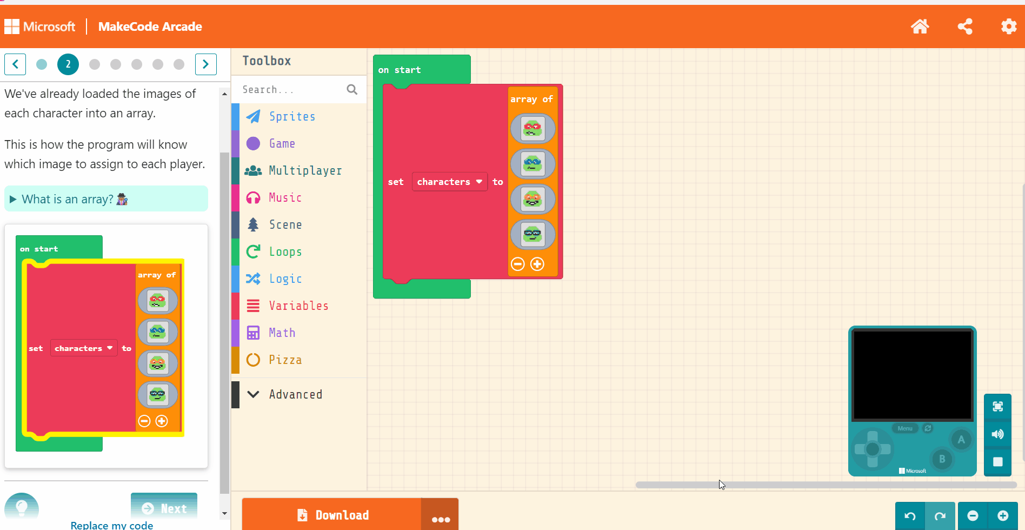Image resolution: width=1025 pixels, height=530 pixels.
Task: Open the Pizza blocks category
Action: 285,360
